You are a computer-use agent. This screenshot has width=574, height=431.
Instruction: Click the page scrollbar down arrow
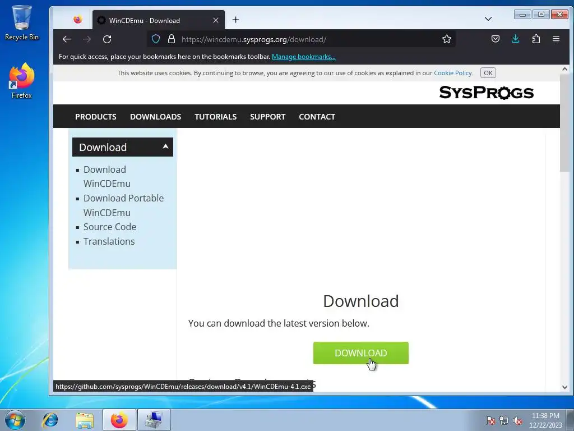tap(564, 387)
